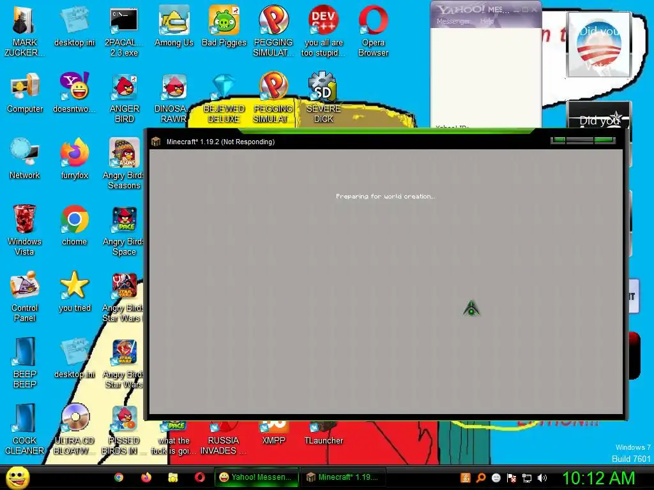Open the Windows Vista recycle bin icon
The width and height of the screenshot is (654, 490).
pos(24,230)
